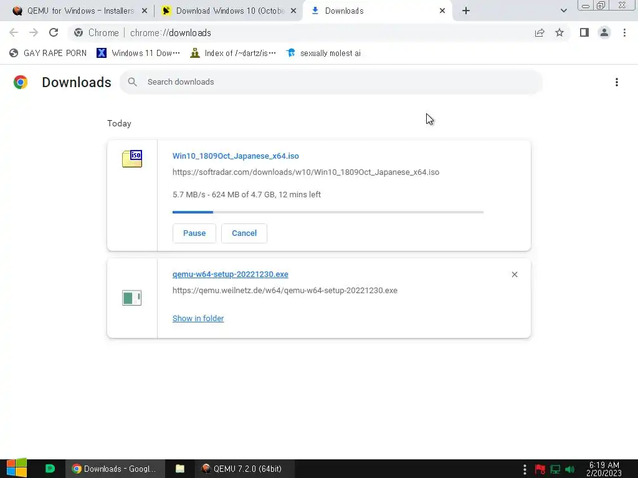Viewport: 638px width, 478px height.
Task: Open the Index of /~dartz/is… bookmark
Action: tap(233, 53)
